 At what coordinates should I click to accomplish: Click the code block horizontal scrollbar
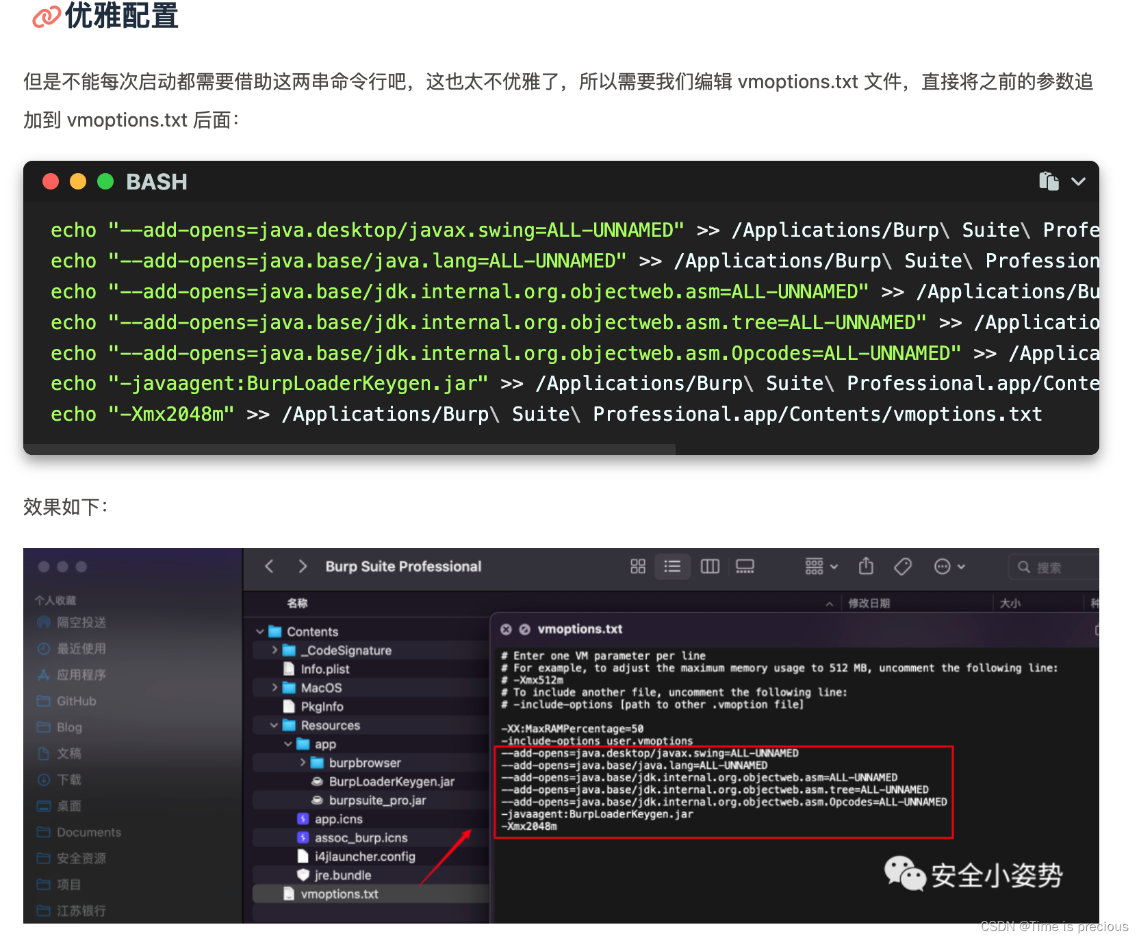(350, 449)
